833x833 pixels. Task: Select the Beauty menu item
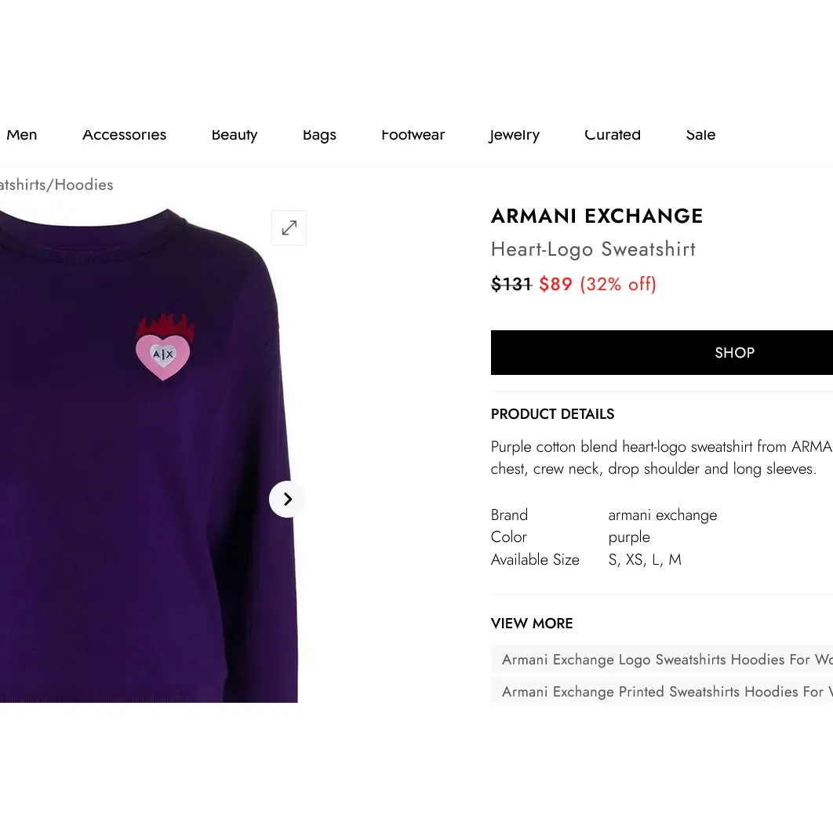coord(234,135)
